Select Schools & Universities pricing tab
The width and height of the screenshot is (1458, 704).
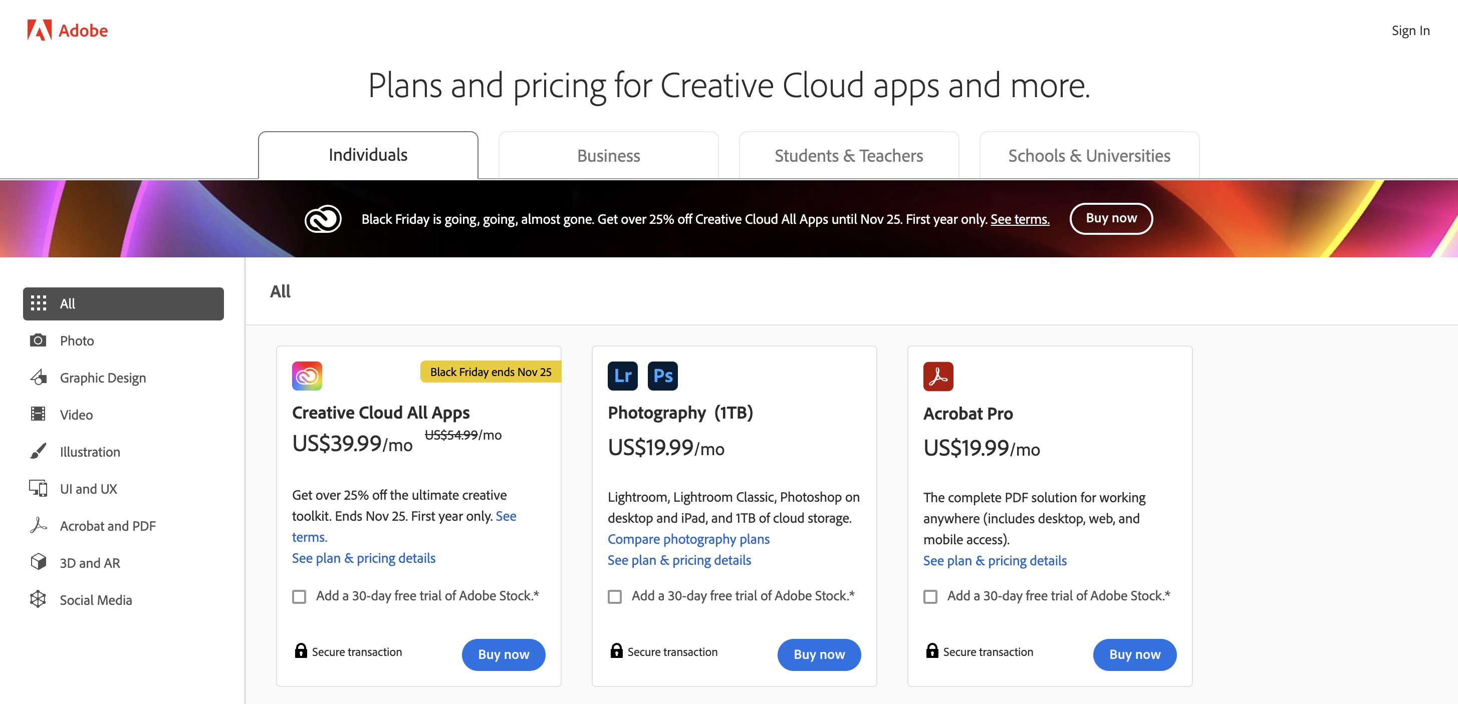coord(1089,155)
